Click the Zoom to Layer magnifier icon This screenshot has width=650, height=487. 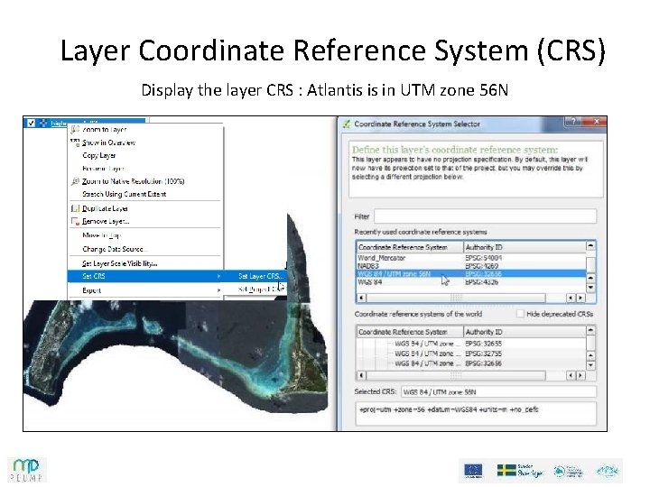point(75,130)
